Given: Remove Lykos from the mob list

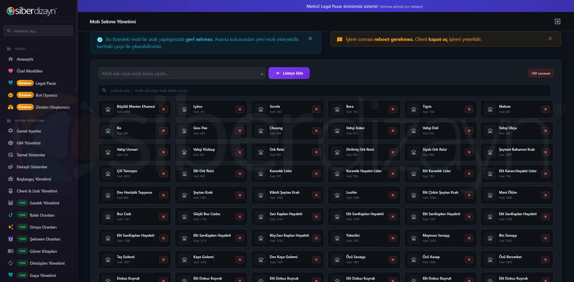Looking at the screenshot, I should click(x=240, y=109).
